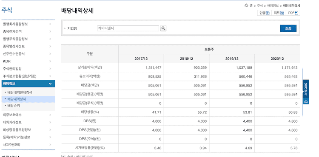This screenshot has height=157, width=319.
Task: Open 비상장유통추정정보 menu
Action: 17,130
